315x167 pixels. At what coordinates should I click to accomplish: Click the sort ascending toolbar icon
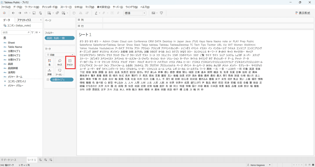(81, 13)
